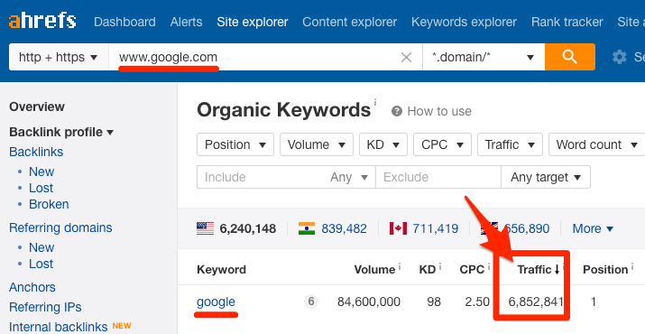Image resolution: width=645 pixels, height=334 pixels.
Task: Click the orange search magnifier button
Action: pyautogui.click(x=570, y=57)
